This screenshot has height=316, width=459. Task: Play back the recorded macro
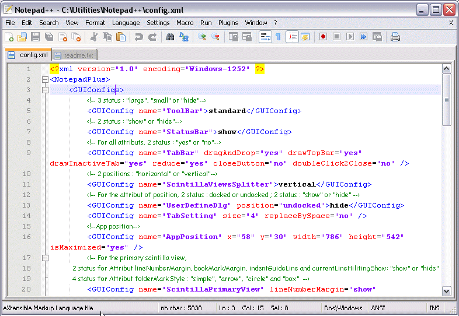coord(350,37)
